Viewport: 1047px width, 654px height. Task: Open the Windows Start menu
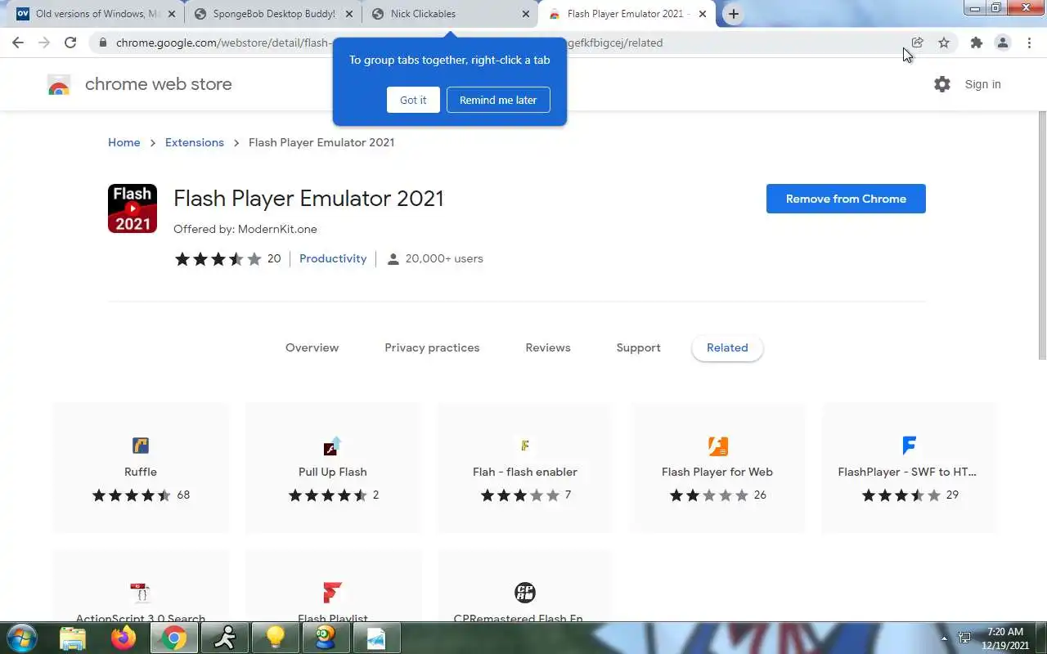pos(22,638)
